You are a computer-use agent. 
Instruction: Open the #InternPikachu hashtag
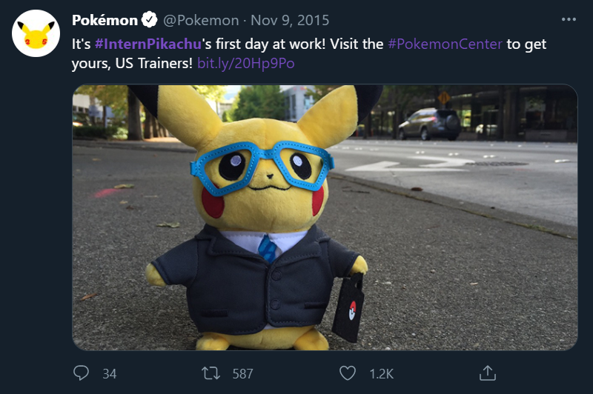148,44
